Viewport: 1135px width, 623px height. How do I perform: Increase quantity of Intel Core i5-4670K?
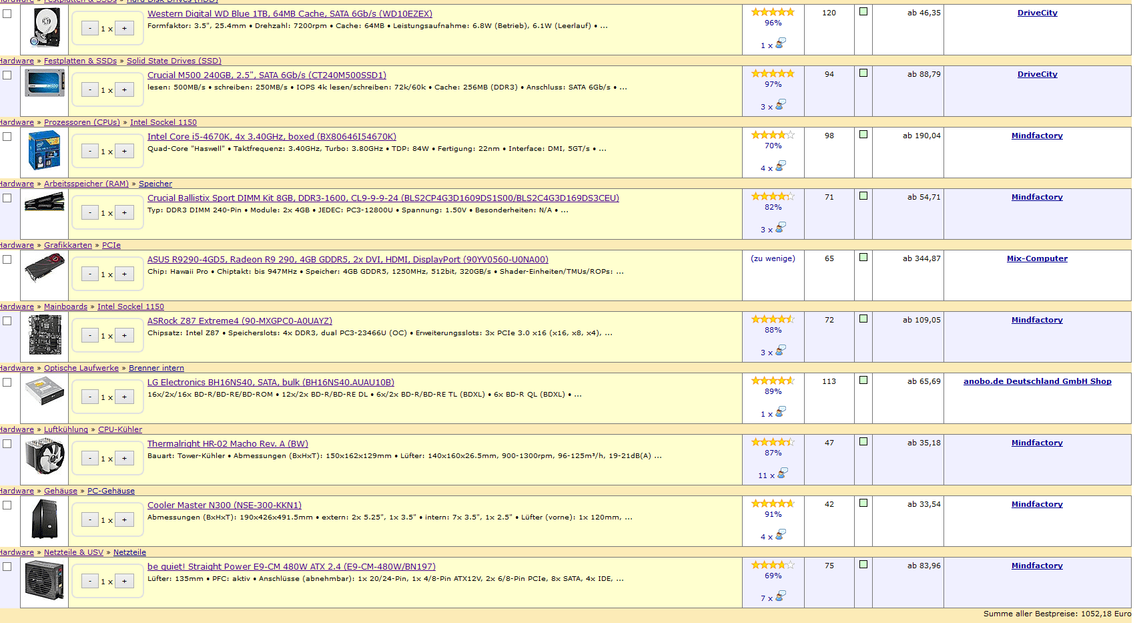pyautogui.click(x=124, y=151)
